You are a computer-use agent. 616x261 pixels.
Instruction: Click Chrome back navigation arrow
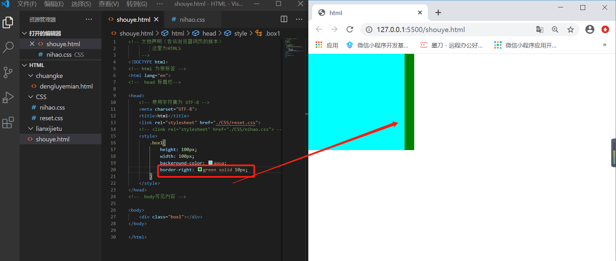click(x=319, y=29)
